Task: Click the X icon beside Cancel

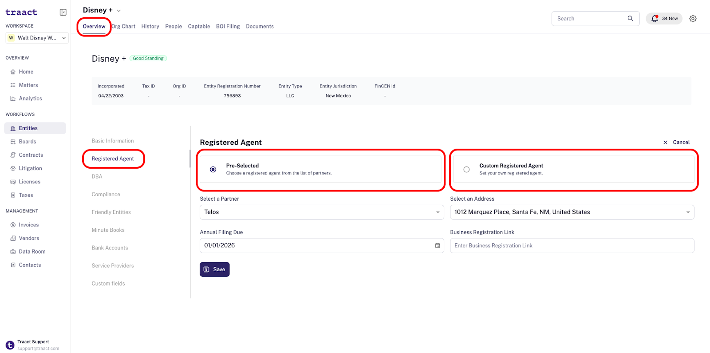Action: [x=665, y=143]
